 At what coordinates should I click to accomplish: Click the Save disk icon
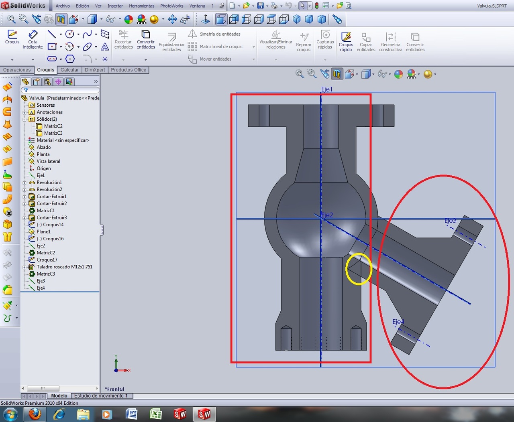260,6
